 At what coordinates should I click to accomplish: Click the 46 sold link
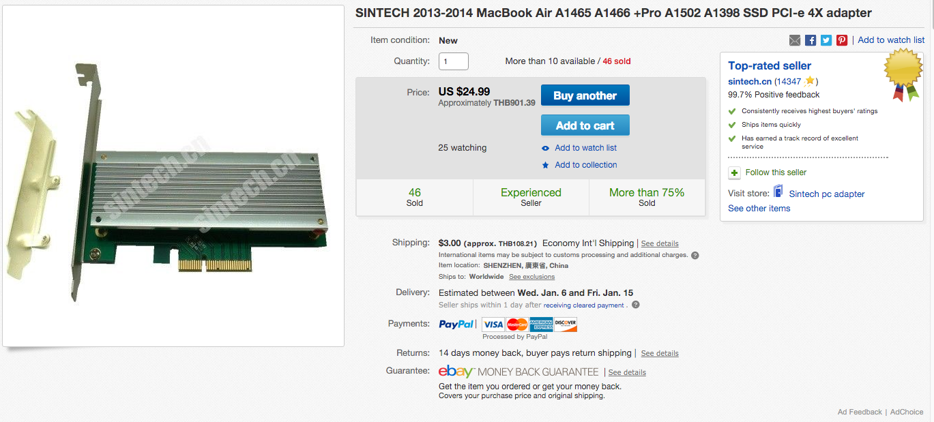(617, 61)
